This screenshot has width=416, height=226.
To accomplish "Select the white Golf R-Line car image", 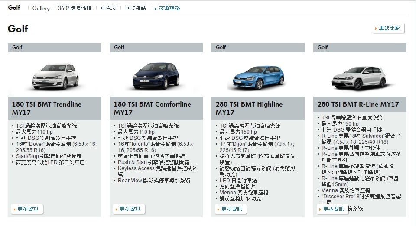I will click(x=359, y=77).
